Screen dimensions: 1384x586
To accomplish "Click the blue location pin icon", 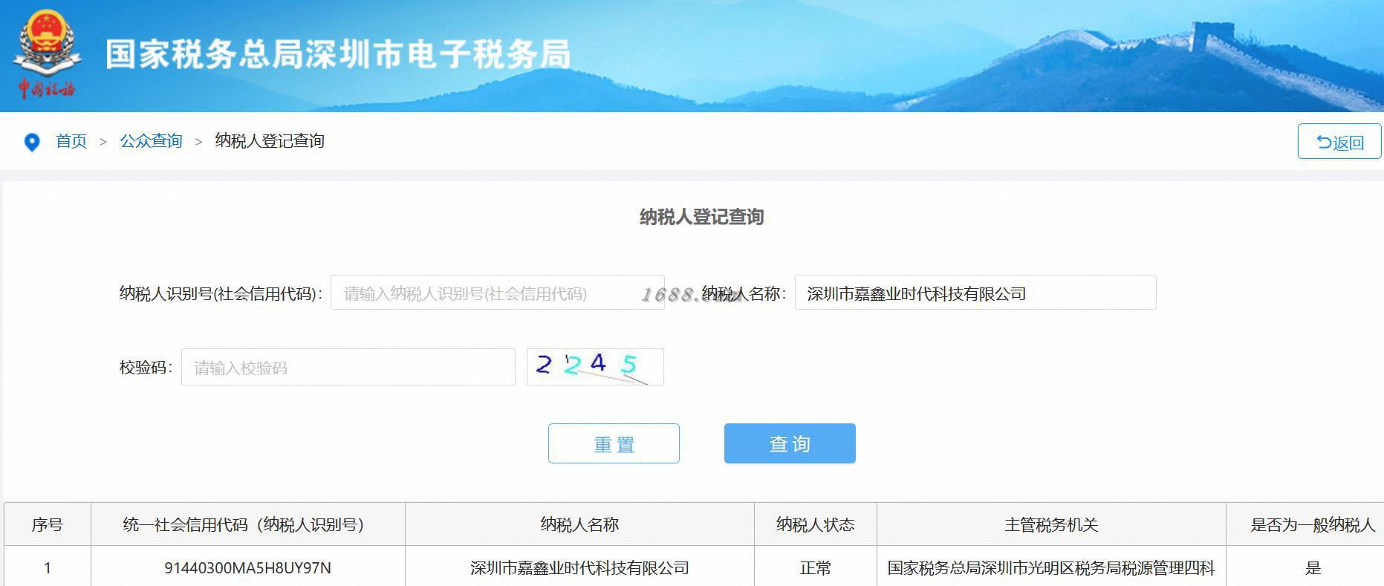I will 32,142.
